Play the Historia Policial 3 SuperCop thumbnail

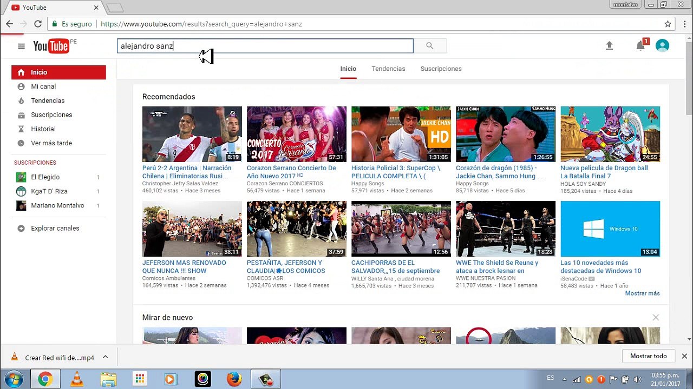[401, 134]
